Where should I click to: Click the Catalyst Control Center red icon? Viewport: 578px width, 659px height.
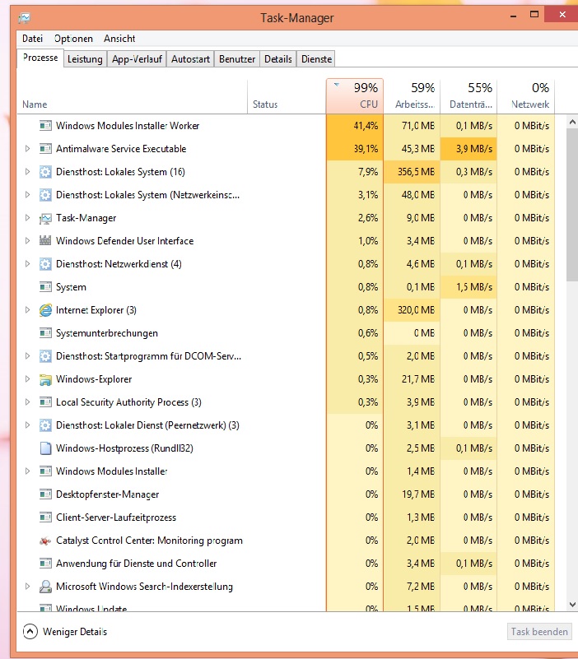[x=45, y=541]
